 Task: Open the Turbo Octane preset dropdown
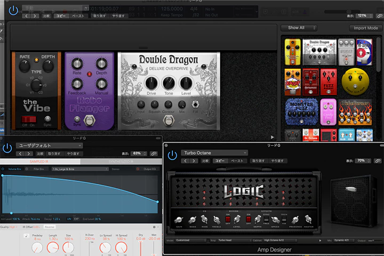tap(214, 153)
